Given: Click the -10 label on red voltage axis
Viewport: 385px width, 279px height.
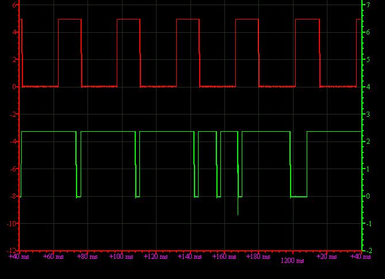Looking at the screenshot, I should point(12,223).
